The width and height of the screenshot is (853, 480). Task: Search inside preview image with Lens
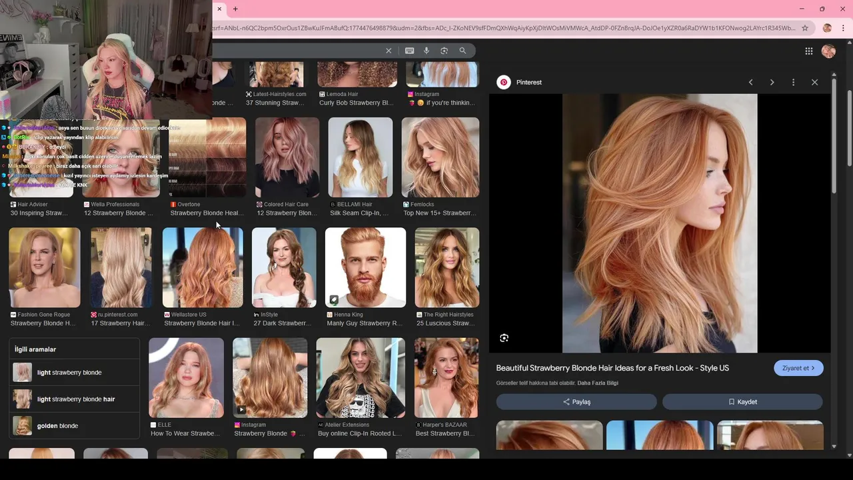click(x=504, y=338)
